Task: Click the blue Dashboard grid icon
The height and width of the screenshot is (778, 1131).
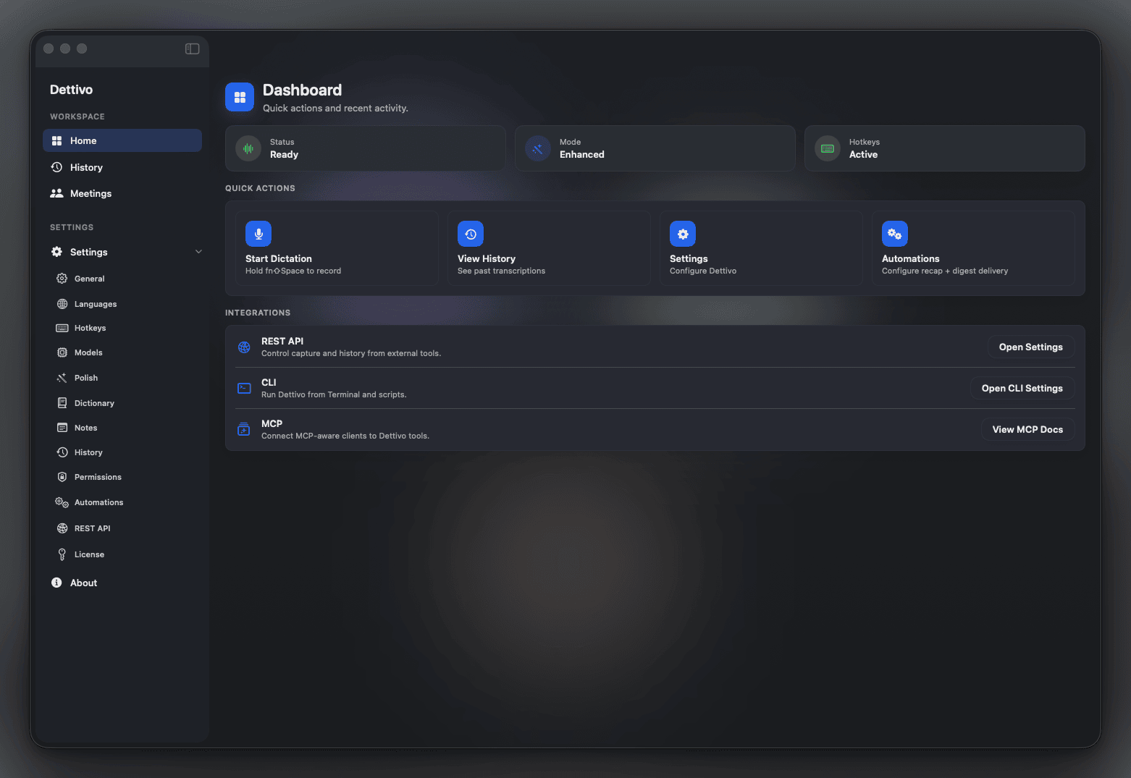Action: coord(240,97)
